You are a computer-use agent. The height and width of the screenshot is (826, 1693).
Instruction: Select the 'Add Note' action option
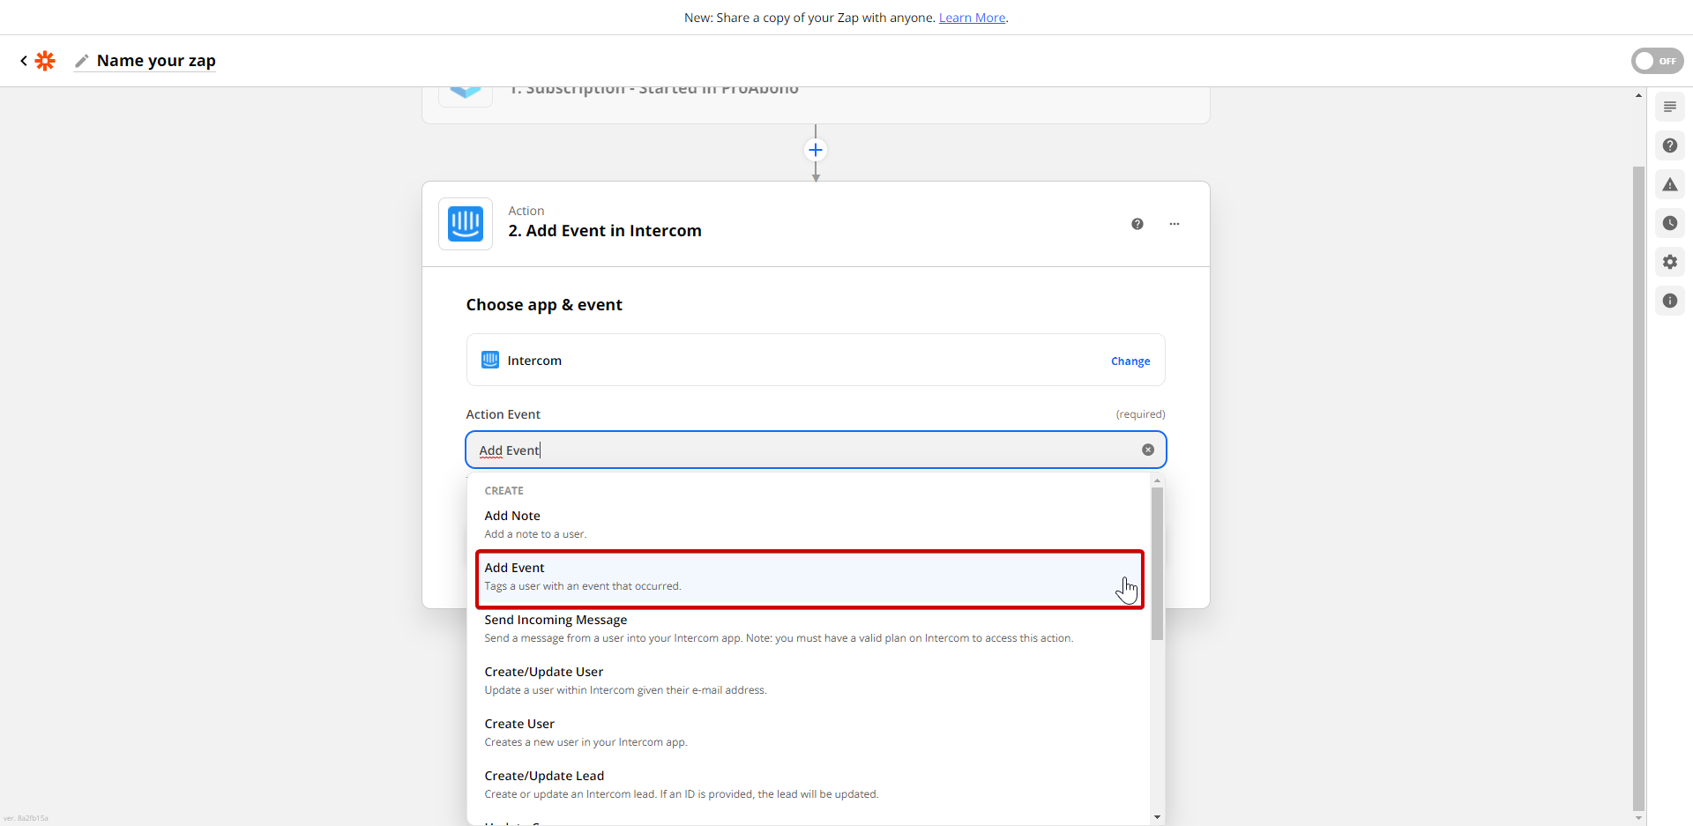coord(809,525)
